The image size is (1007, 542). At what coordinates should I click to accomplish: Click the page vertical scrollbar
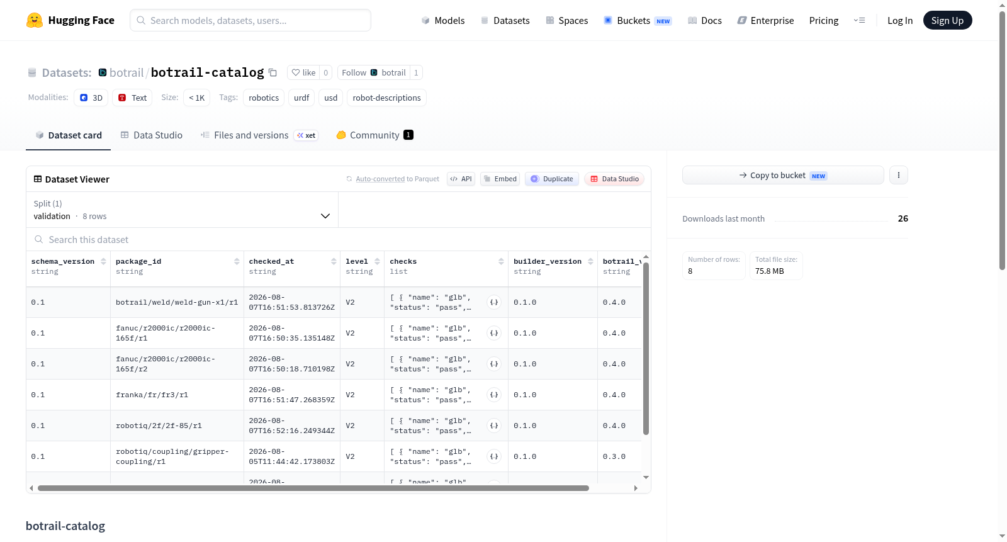click(1003, 141)
